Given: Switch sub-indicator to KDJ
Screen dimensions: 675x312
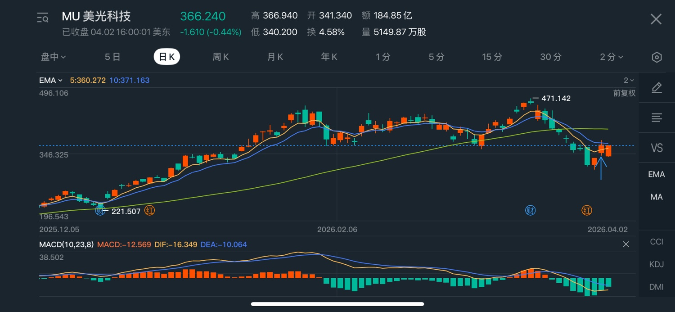Looking at the screenshot, I should (657, 264).
